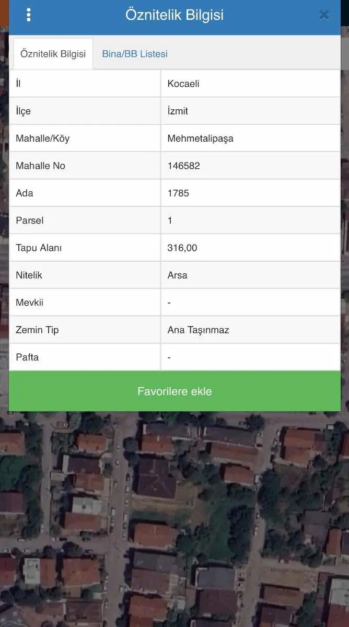This screenshot has height=627, width=349.
Task: Click the Nitelik label
Action: click(29, 275)
